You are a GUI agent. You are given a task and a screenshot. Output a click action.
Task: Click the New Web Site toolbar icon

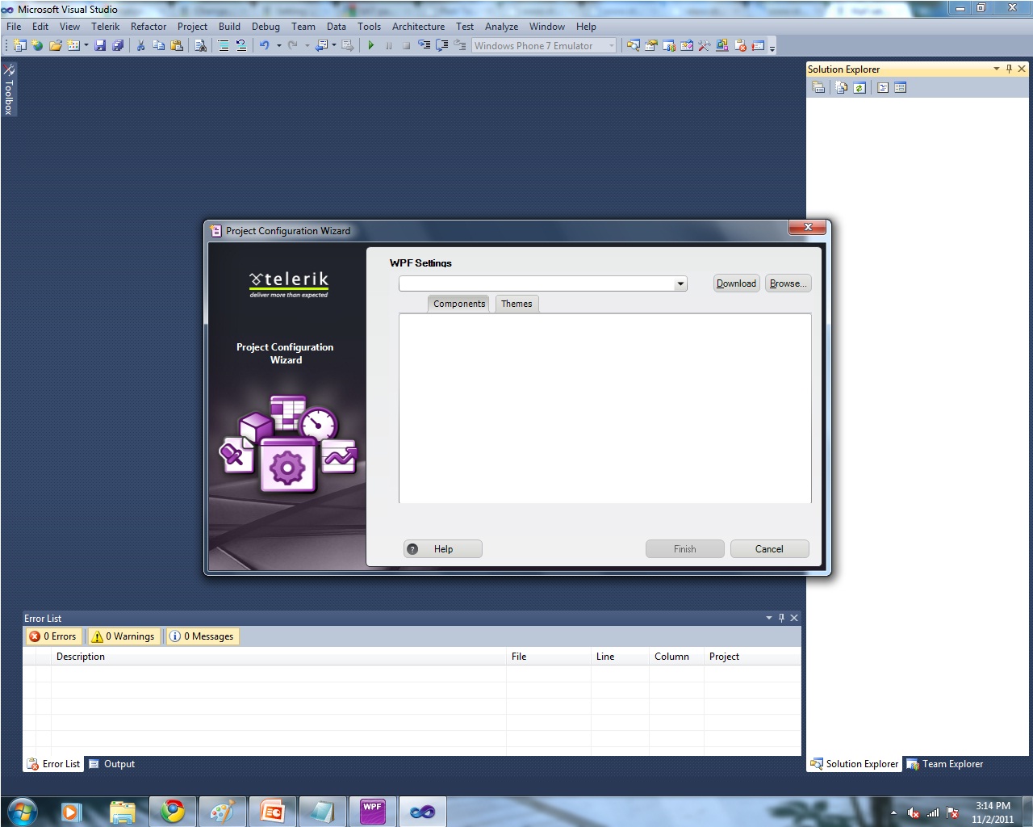[38, 46]
